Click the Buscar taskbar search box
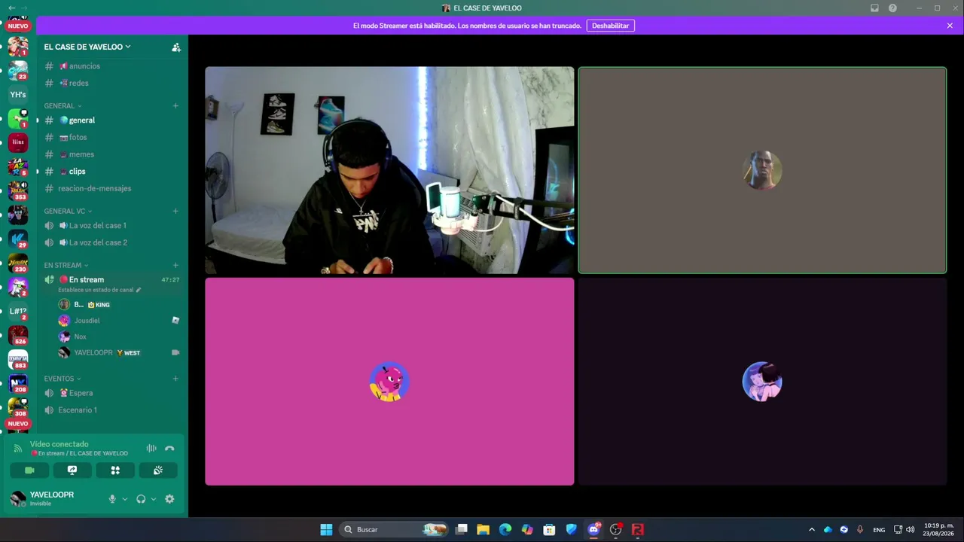 pos(394,530)
